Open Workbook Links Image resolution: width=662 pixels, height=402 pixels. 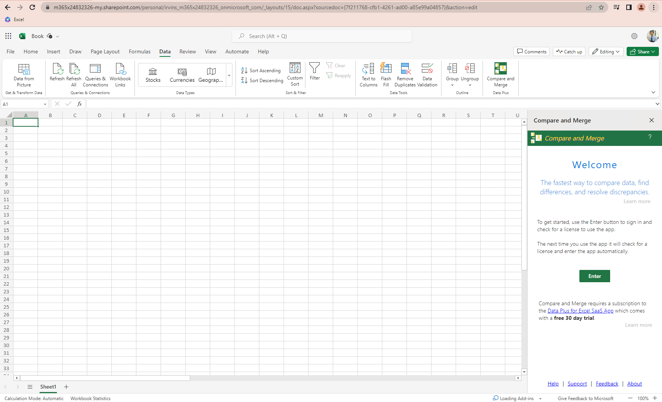(120, 75)
